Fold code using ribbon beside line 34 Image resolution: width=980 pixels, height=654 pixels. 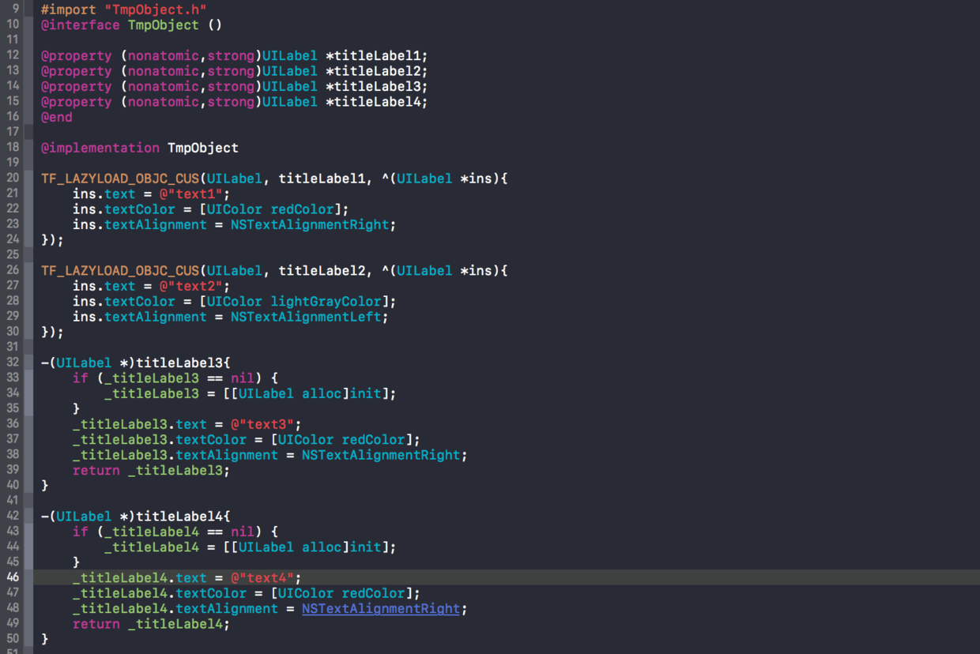pos(28,393)
